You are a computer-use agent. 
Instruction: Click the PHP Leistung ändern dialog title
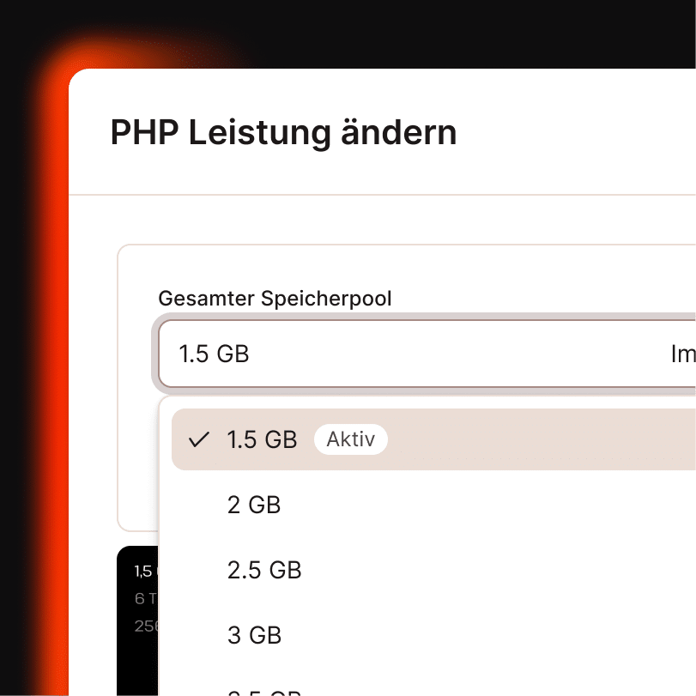click(x=282, y=133)
